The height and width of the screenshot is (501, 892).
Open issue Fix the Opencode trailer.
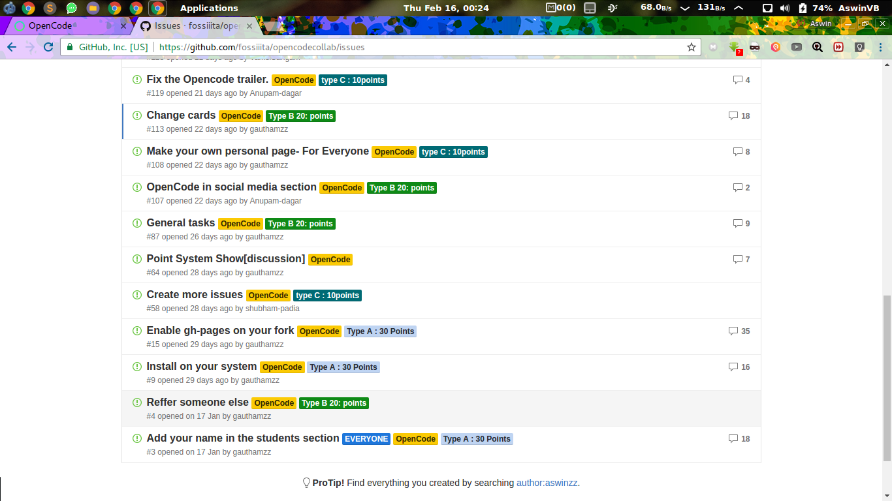click(208, 80)
